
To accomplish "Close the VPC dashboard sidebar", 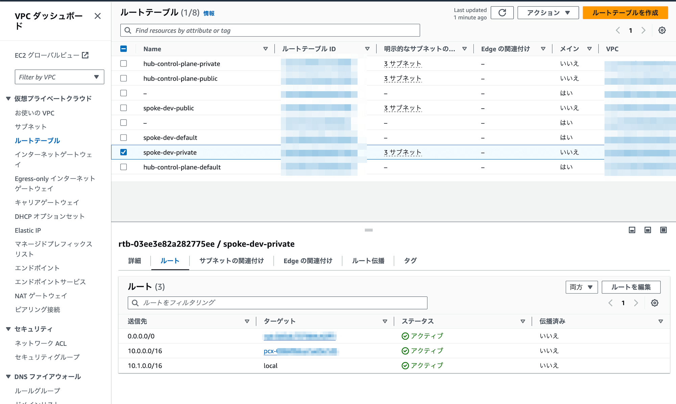I will tap(98, 16).
